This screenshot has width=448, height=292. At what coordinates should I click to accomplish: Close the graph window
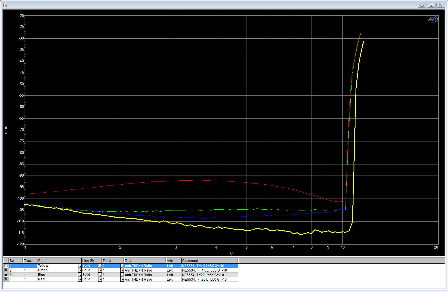pos(441,5)
